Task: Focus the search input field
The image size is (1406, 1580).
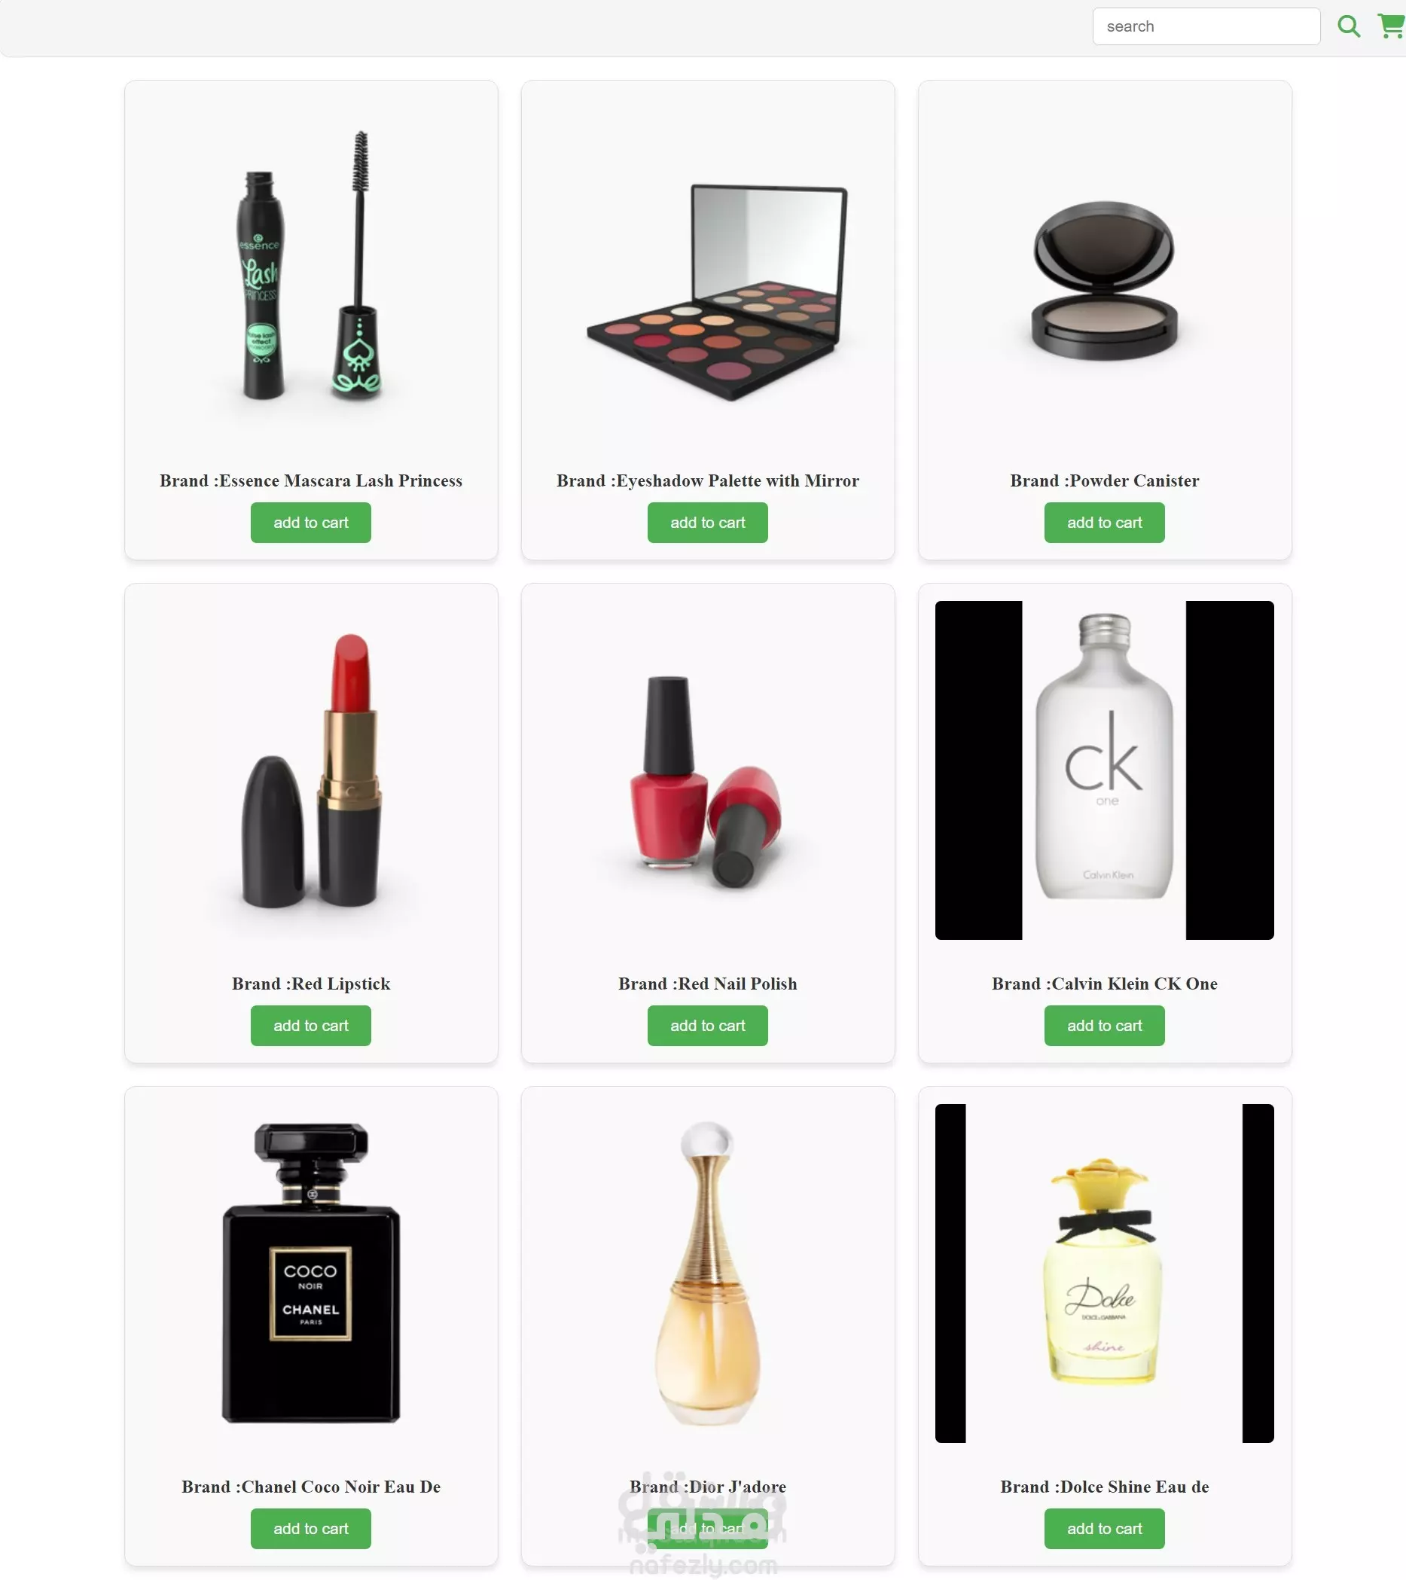Action: (1206, 26)
